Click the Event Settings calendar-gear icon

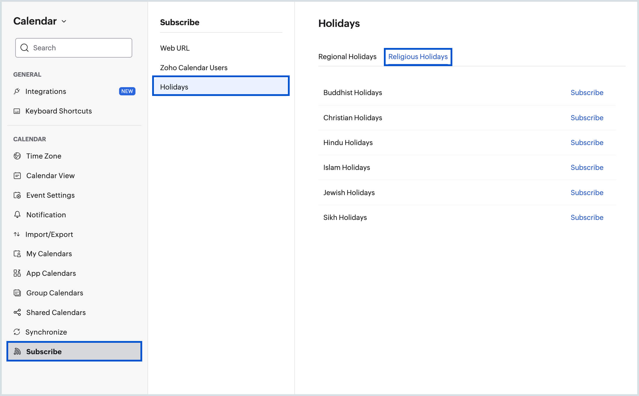[x=17, y=195]
